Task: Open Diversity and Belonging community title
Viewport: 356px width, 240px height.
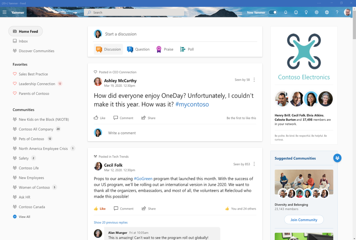Action: coord(291,204)
